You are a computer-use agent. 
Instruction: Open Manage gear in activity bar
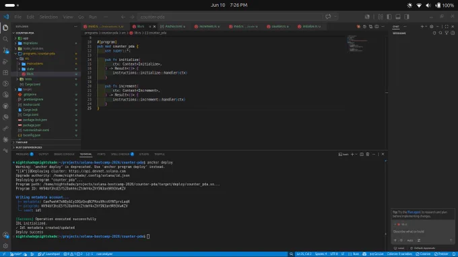5,246
